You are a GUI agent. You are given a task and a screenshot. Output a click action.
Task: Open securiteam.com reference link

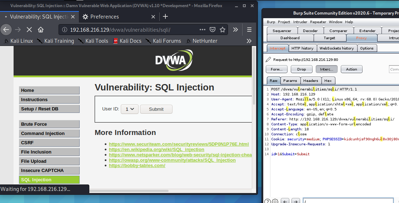[179, 144]
